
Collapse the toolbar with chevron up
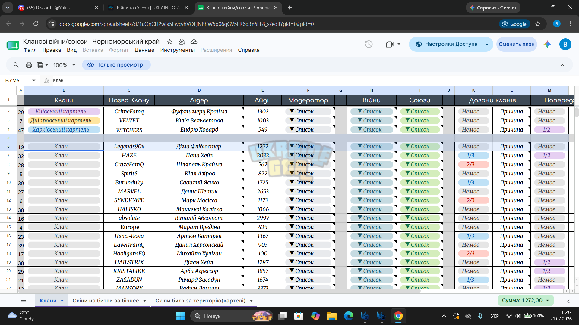(x=562, y=65)
